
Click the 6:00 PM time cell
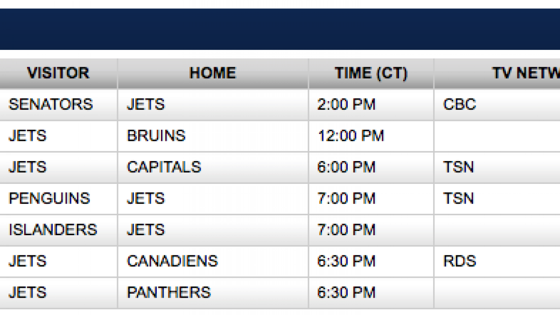pyautogui.click(x=346, y=167)
